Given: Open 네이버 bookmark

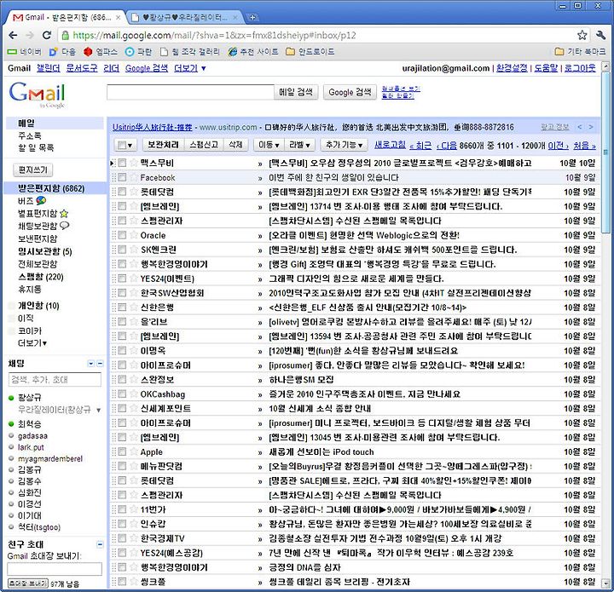Looking at the screenshot, I should click(x=24, y=52).
